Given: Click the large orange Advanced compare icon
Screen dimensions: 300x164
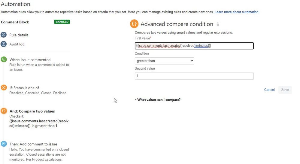Looking at the screenshot, I should pyautogui.click(x=134, y=24).
